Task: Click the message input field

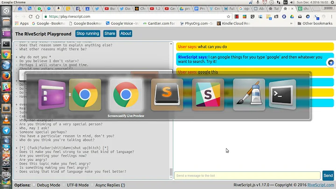Action: (x=247, y=175)
